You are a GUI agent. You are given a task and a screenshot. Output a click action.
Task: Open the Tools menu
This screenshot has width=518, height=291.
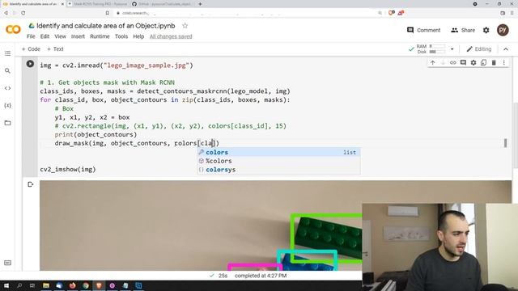[x=121, y=36]
